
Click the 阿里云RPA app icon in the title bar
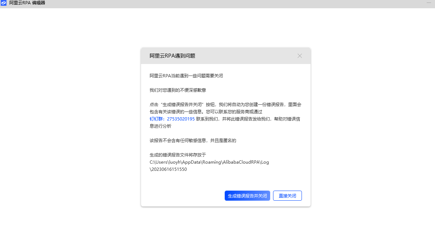pos(4,3)
